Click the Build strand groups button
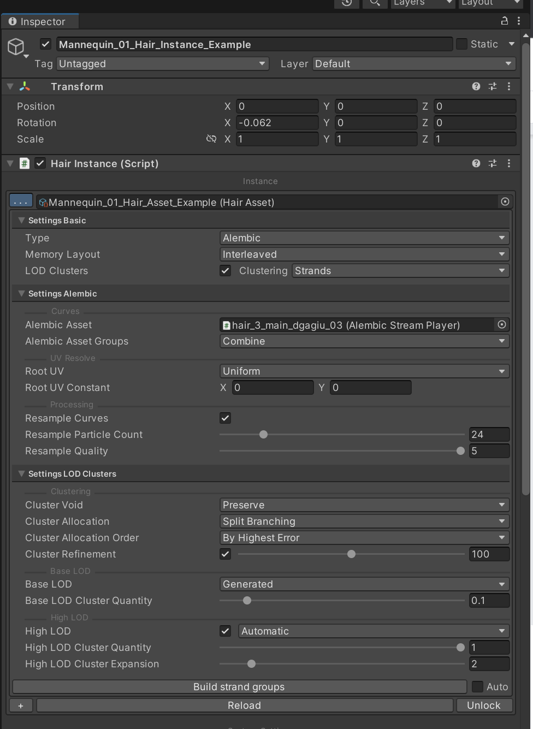The width and height of the screenshot is (533, 729). (x=239, y=686)
